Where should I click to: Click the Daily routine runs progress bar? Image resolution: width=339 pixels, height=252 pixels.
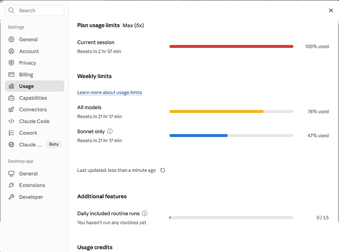click(x=231, y=218)
